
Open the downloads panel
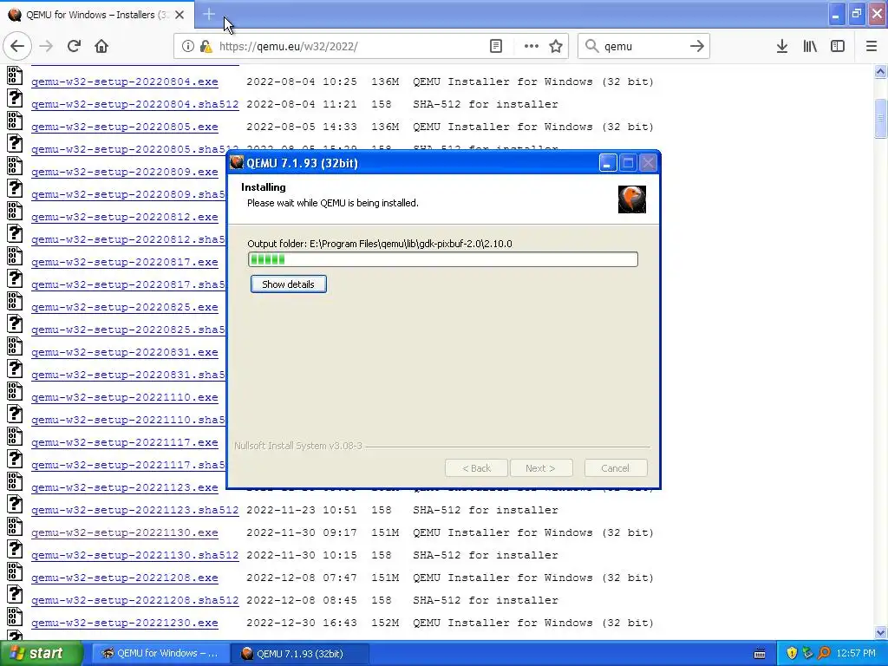tap(782, 47)
